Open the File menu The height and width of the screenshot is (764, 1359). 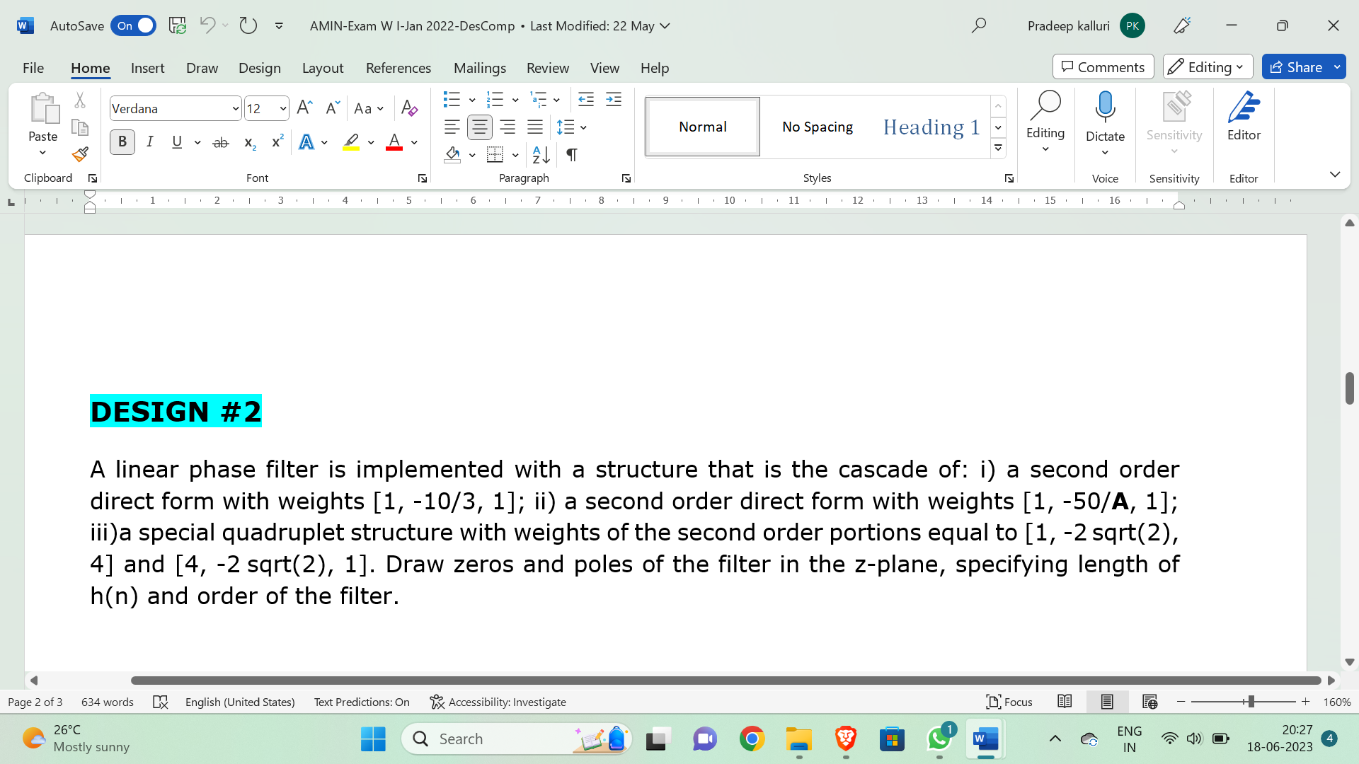click(33, 68)
